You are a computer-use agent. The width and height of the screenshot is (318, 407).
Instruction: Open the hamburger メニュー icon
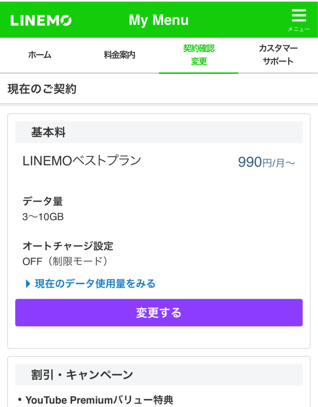click(x=298, y=16)
